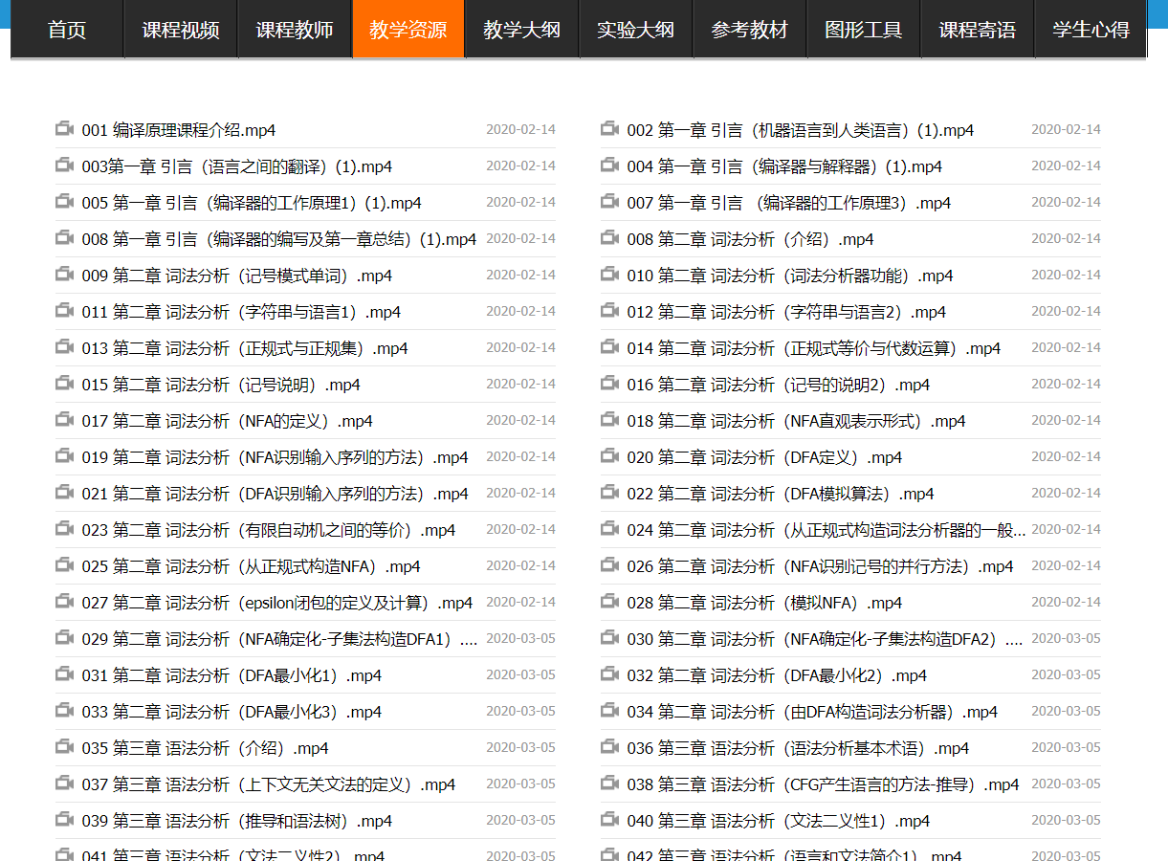Switch to the 课程视频 tab

(x=181, y=30)
